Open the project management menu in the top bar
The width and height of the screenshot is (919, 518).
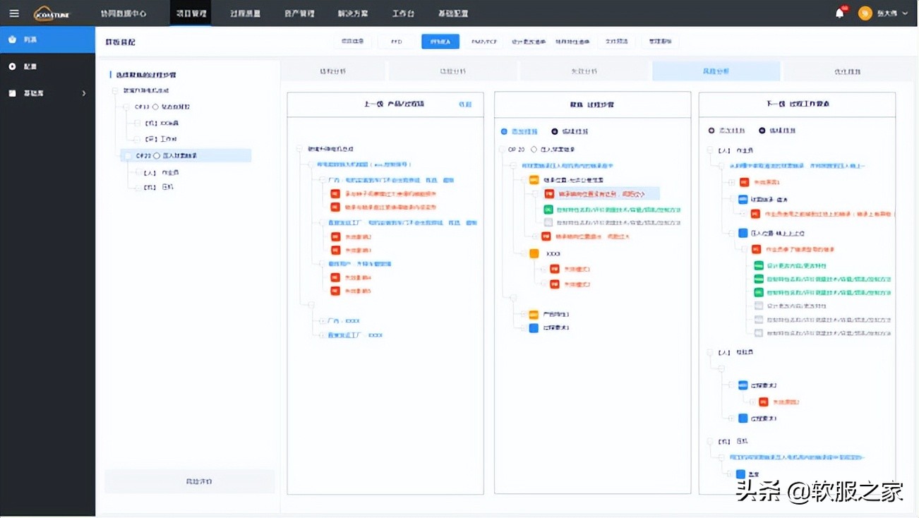tap(191, 13)
